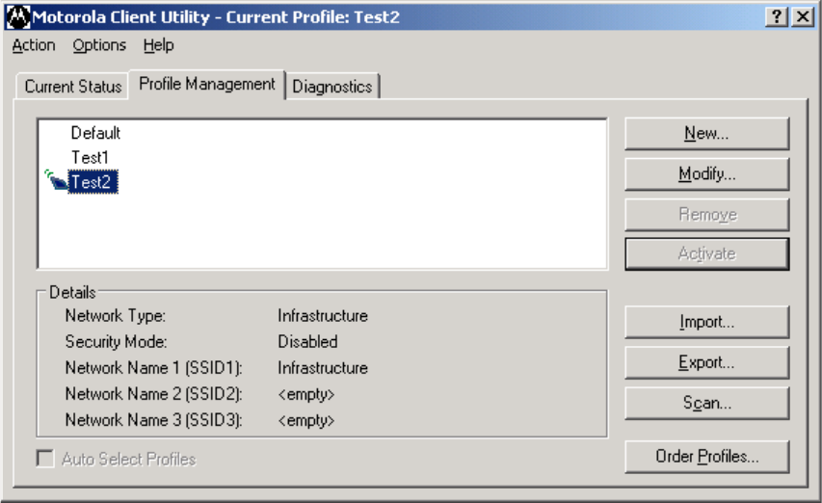Click the Export button
822x503 pixels.
point(706,362)
